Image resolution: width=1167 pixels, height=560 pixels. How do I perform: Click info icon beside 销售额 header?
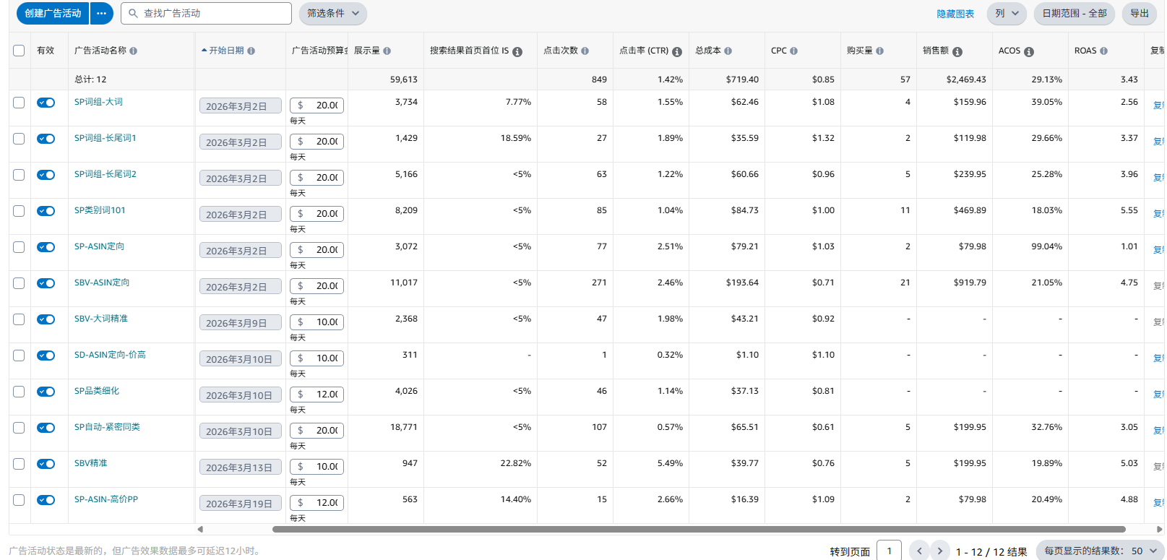pos(957,51)
